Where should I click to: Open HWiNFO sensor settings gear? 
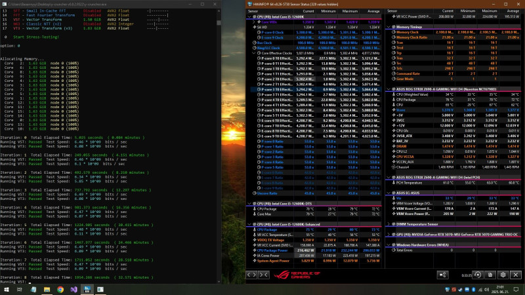coord(503,275)
